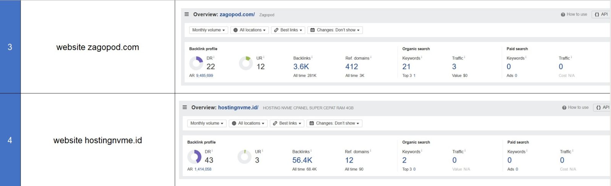Screen dimensions: 611x186
Task: Open 412 ref. domains value
Action: [x=352, y=67]
